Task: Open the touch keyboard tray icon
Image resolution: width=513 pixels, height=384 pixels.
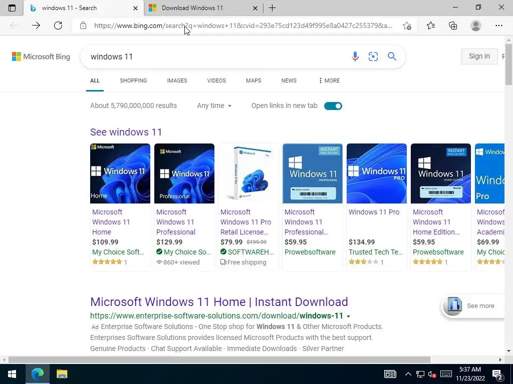Action: point(446,374)
